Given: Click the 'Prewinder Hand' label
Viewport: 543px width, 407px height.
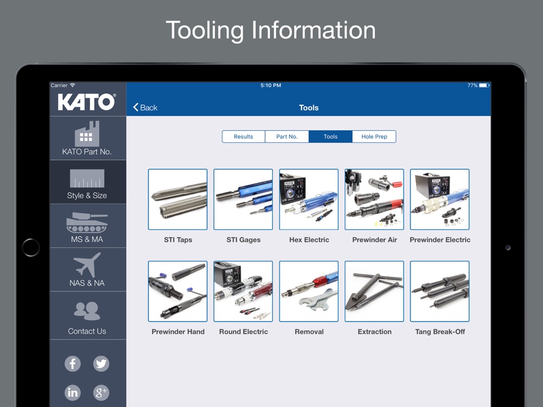Looking at the screenshot, I should coord(178,332).
